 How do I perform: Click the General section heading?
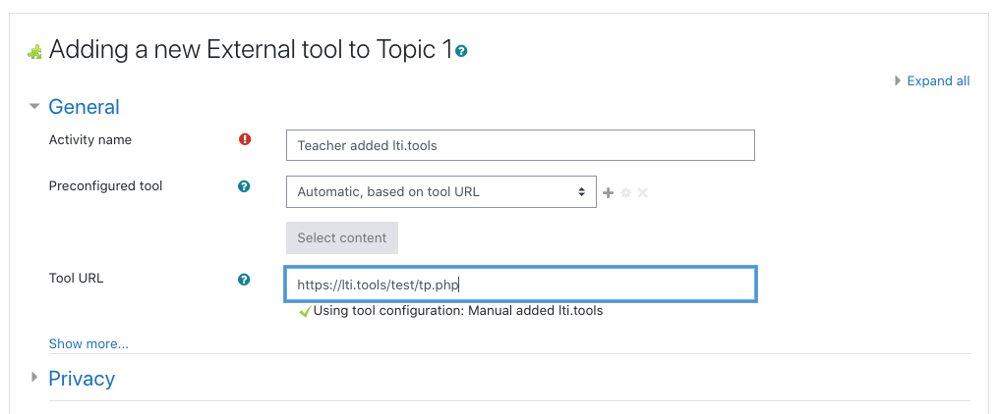click(84, 107)
